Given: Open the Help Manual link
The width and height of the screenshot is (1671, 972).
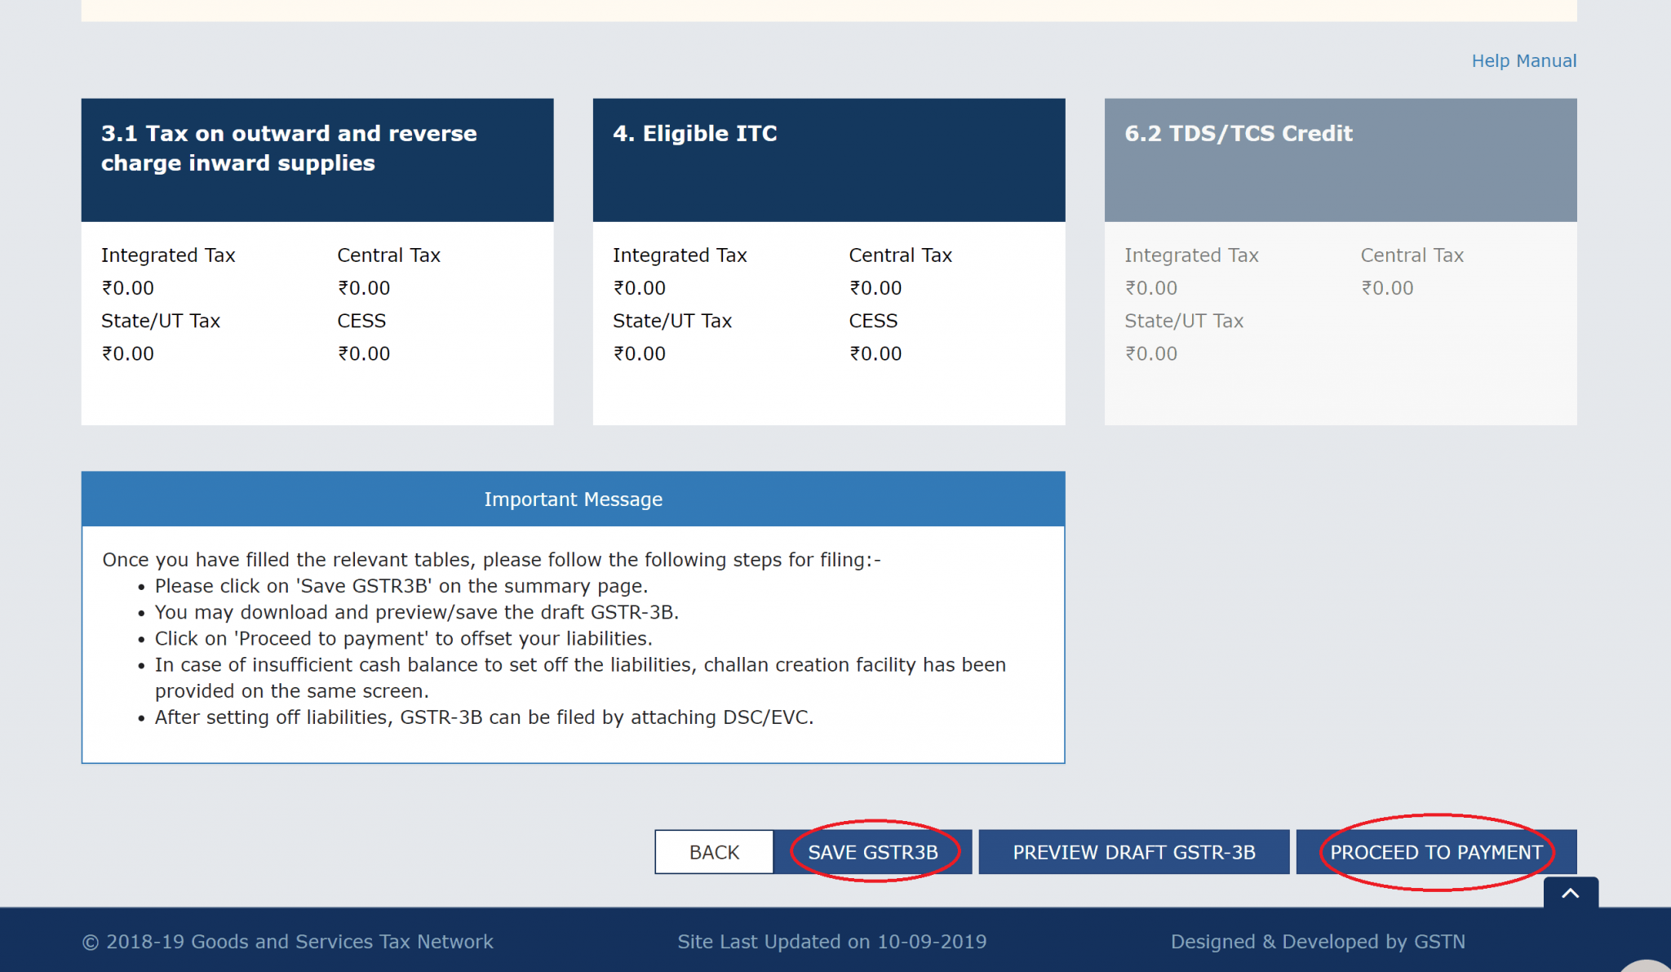Looking at the screenshot, I should 1523,61.
